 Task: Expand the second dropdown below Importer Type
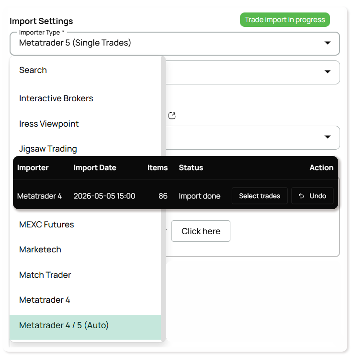(x=327, y=72)
